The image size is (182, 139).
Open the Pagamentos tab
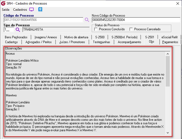(170, 42)
